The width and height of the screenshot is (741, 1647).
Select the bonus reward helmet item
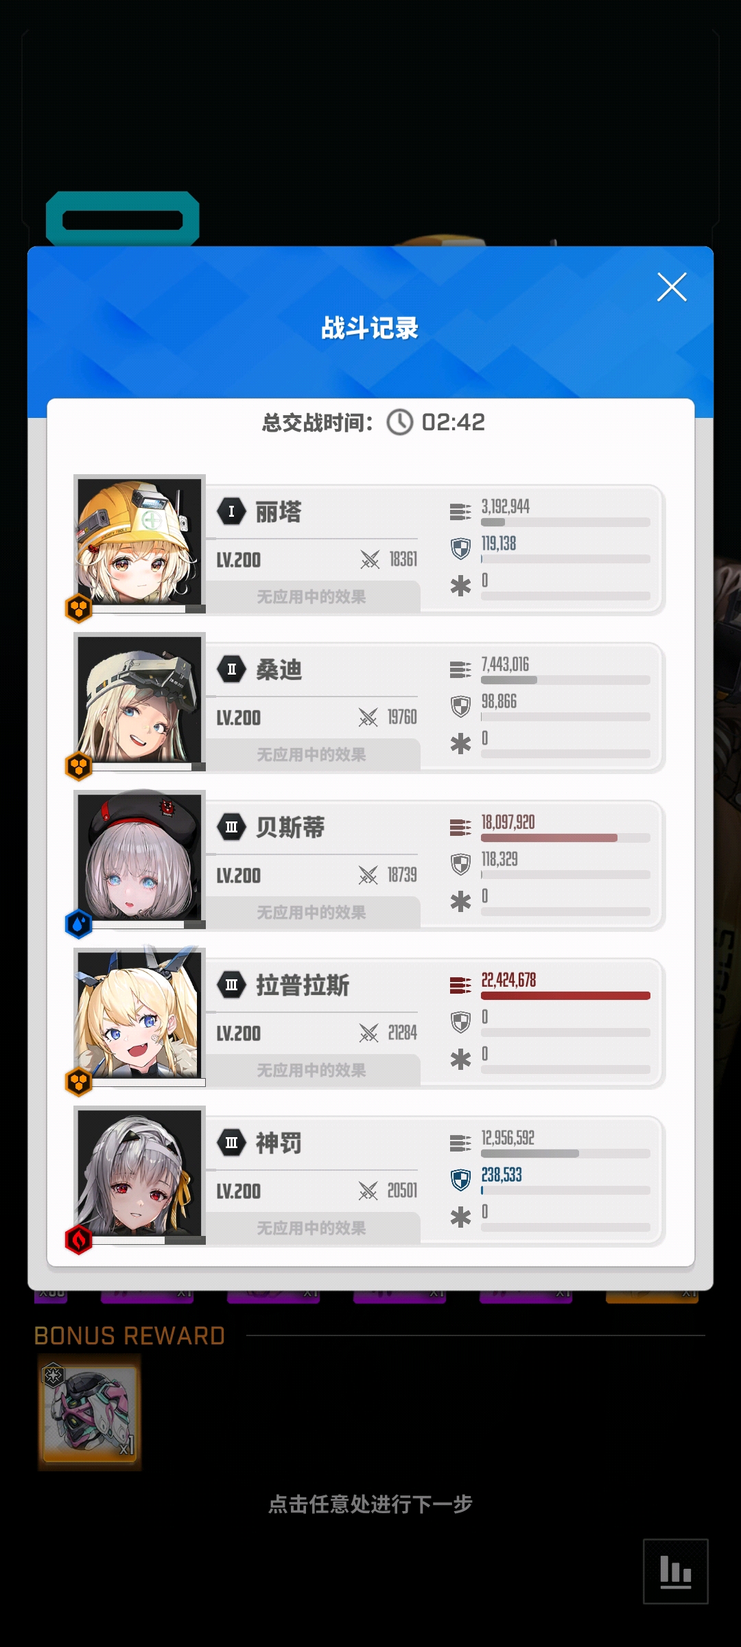[x=90, y=1413]
